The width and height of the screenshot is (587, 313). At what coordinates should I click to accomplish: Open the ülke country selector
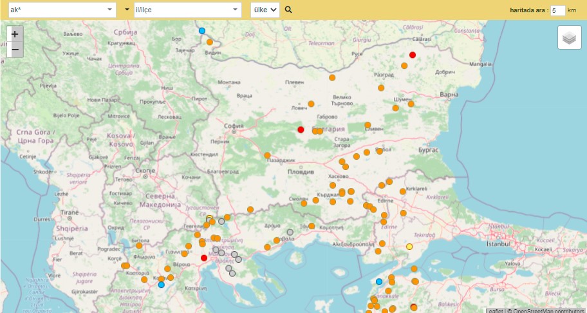265,10
